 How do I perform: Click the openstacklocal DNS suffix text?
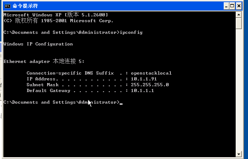[151, 73]
